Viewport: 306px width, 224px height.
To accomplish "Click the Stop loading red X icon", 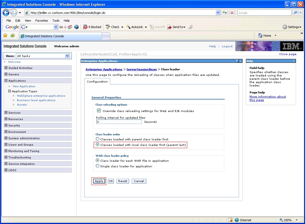I will point(232,13).
